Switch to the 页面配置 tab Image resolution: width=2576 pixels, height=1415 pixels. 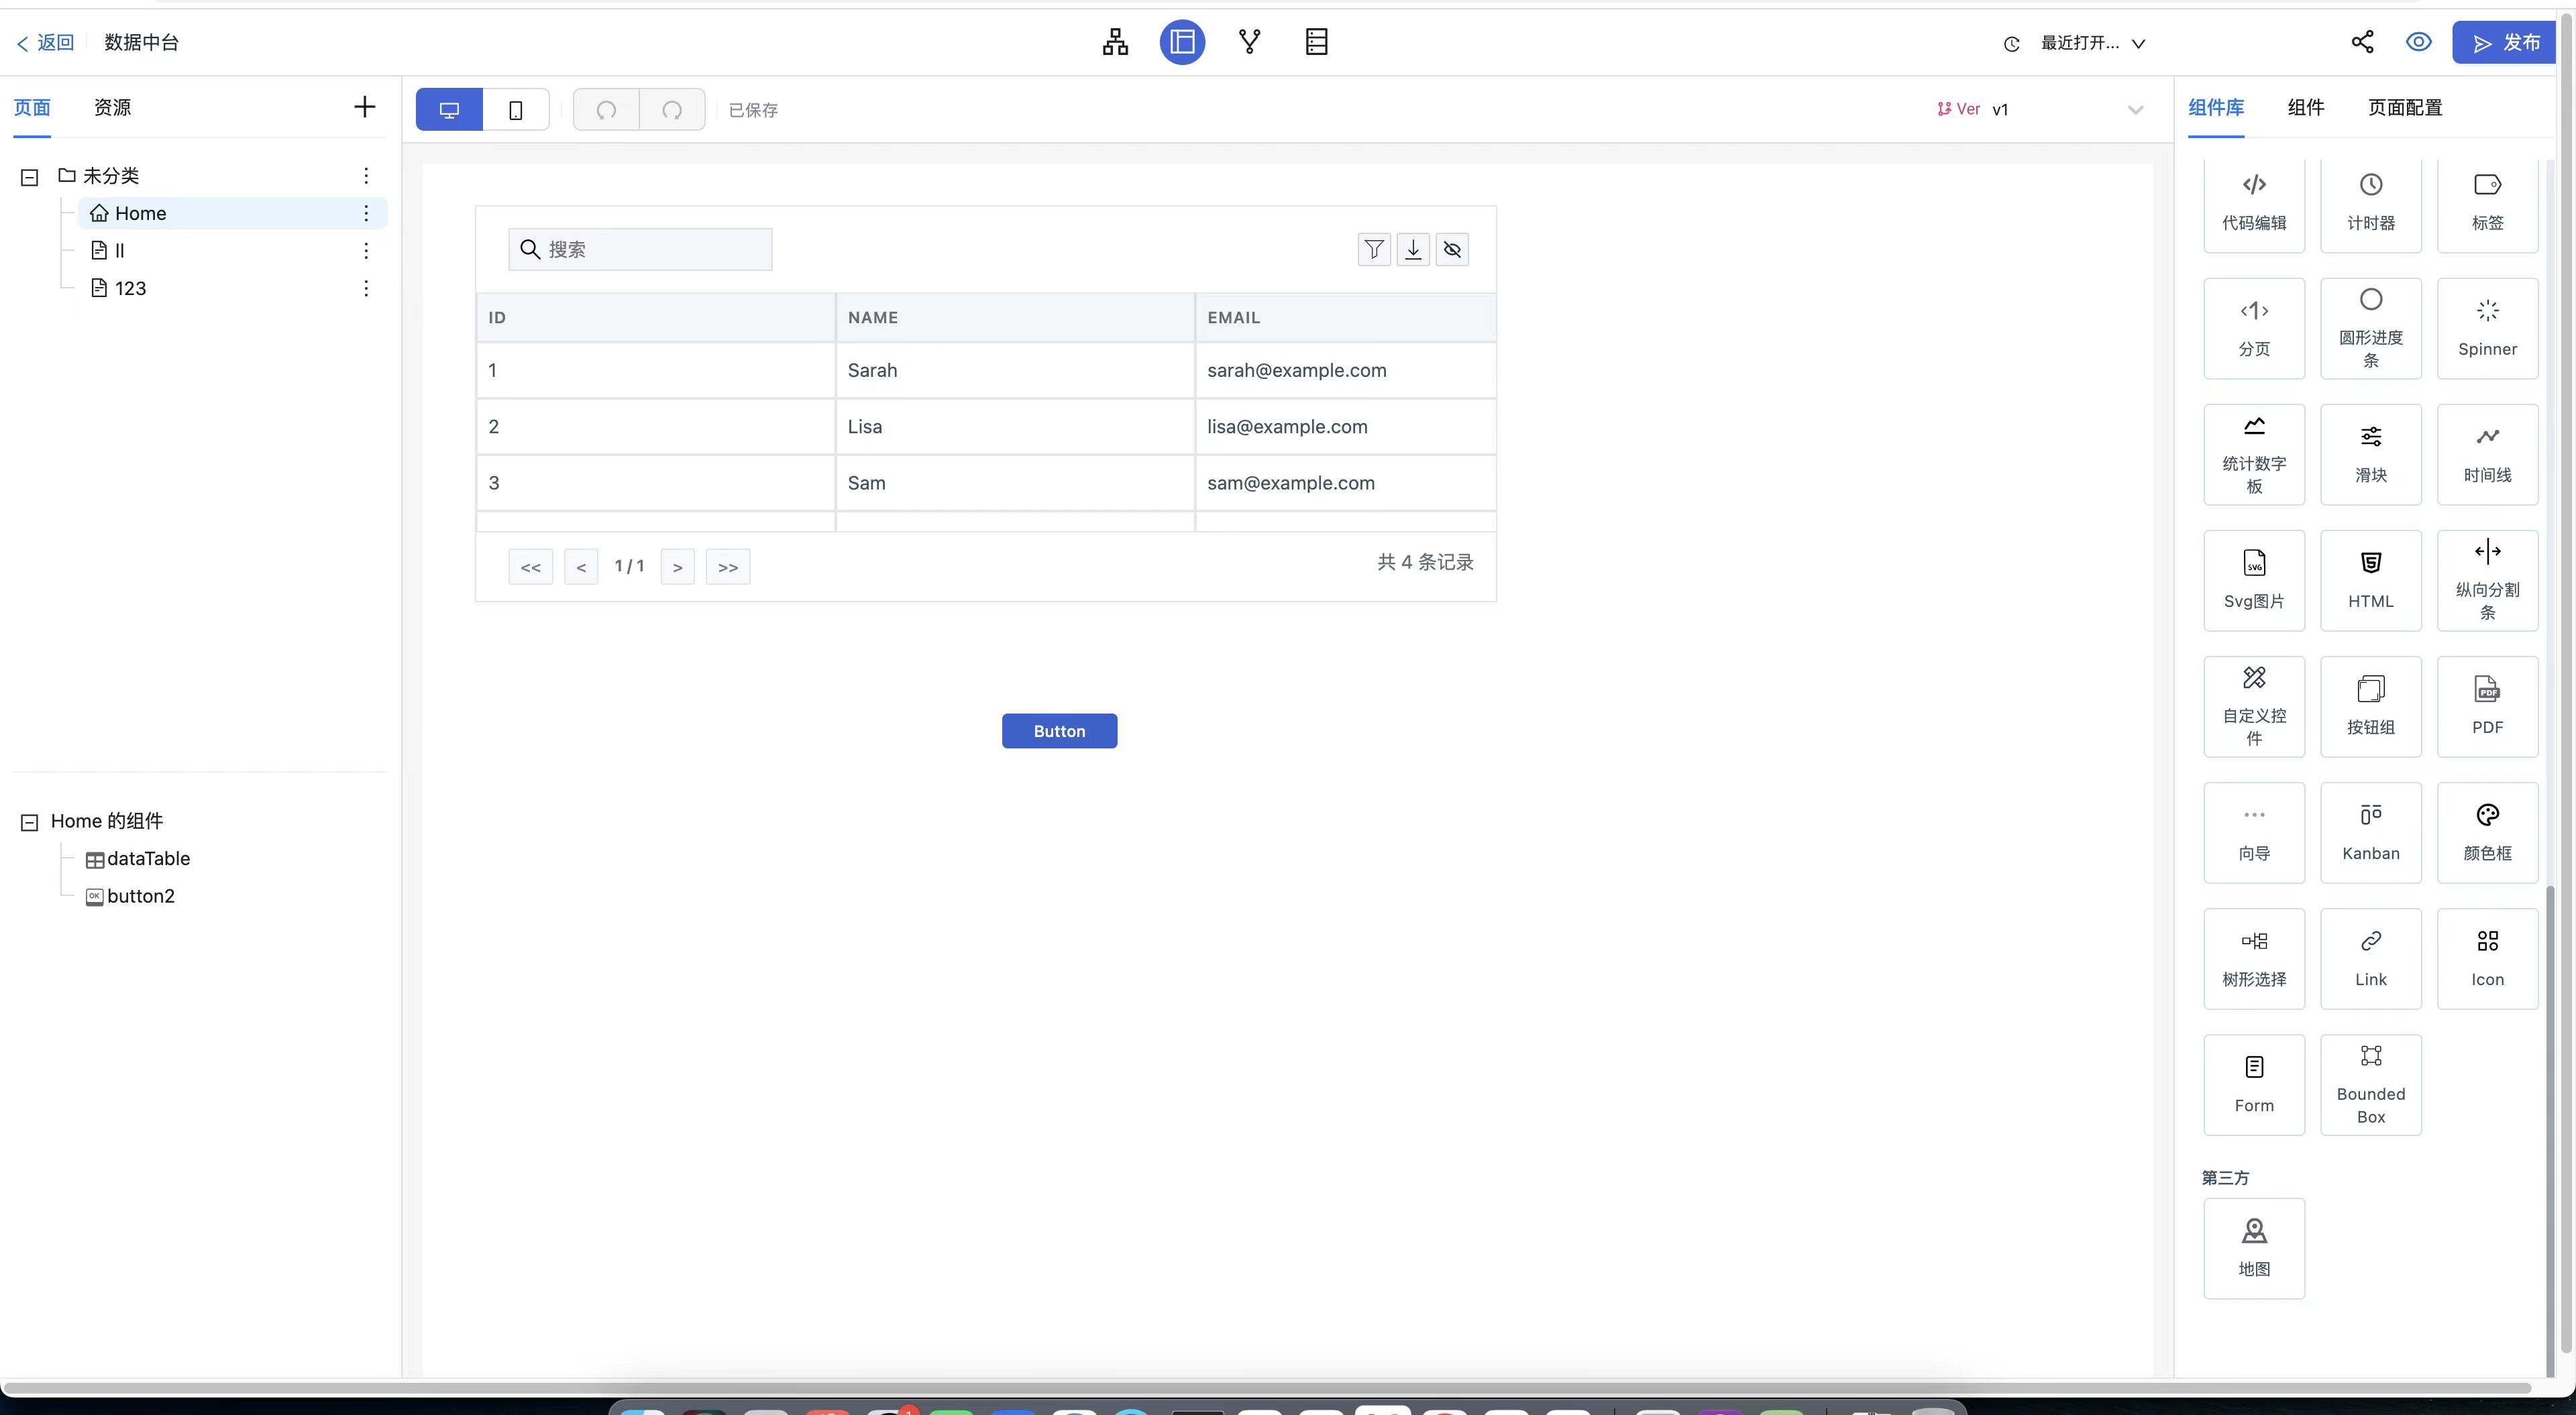tap(2405, 107)
